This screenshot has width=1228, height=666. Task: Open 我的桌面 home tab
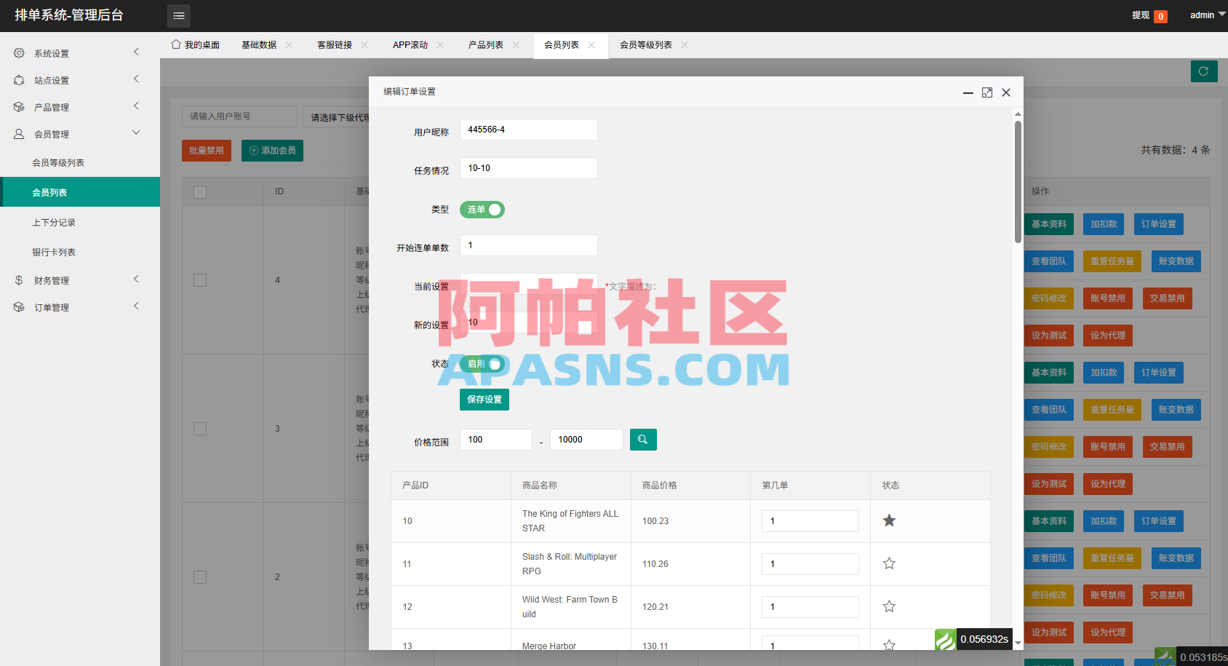tap(195, 45)
